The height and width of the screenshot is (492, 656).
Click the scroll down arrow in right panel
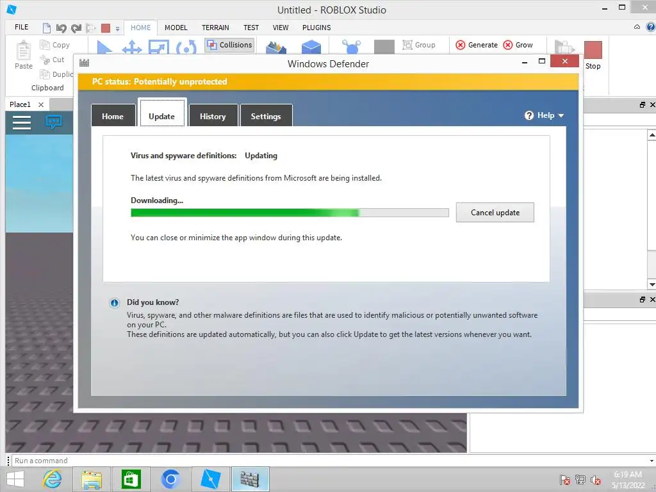click(652, 284)
